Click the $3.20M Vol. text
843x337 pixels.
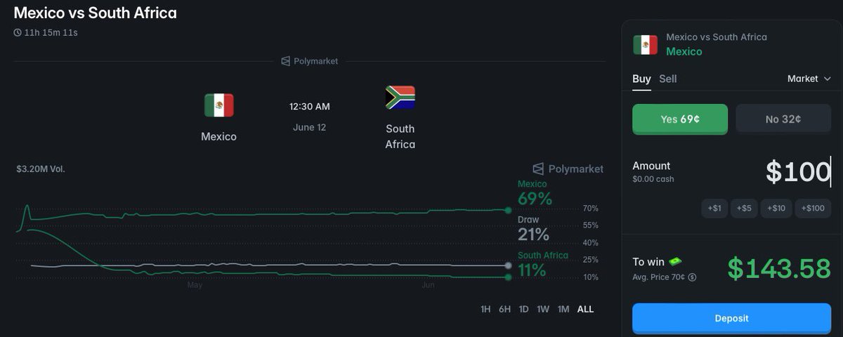coord(41,168)
